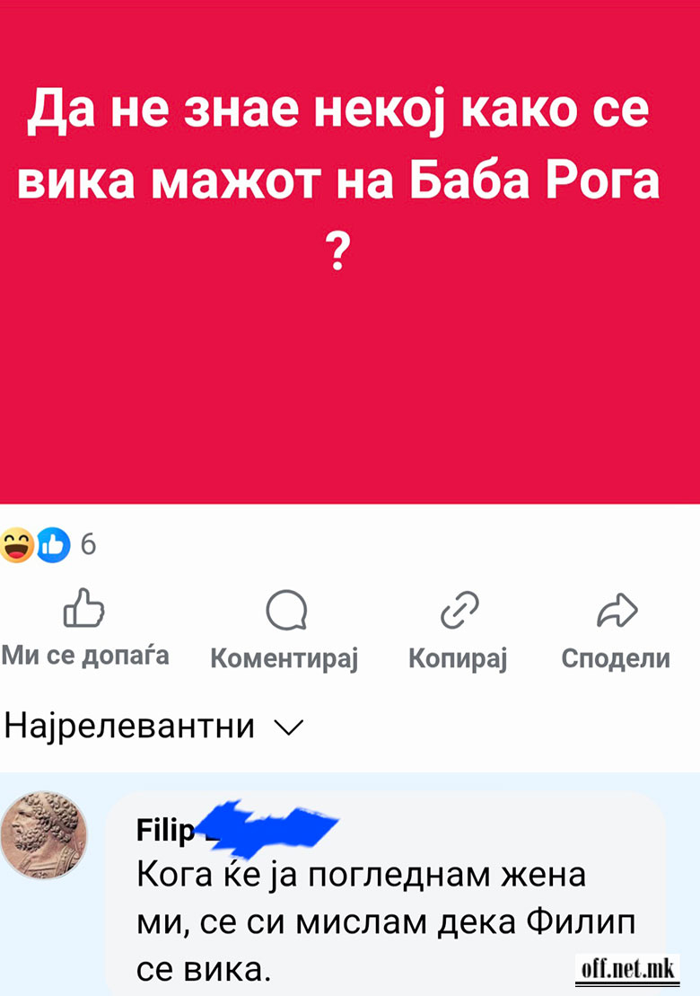Click the share arrow icon
The height and width of the screenshot is (996, 700).
pos(617,611)
